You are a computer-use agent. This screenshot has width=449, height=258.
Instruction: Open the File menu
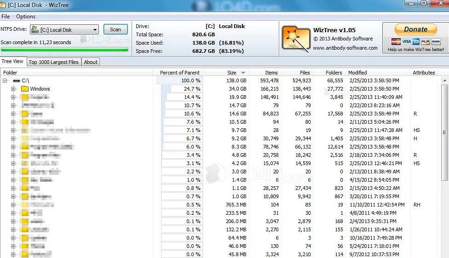[6, 17]
